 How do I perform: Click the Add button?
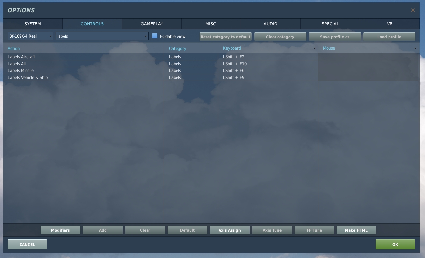coord(103,230)
